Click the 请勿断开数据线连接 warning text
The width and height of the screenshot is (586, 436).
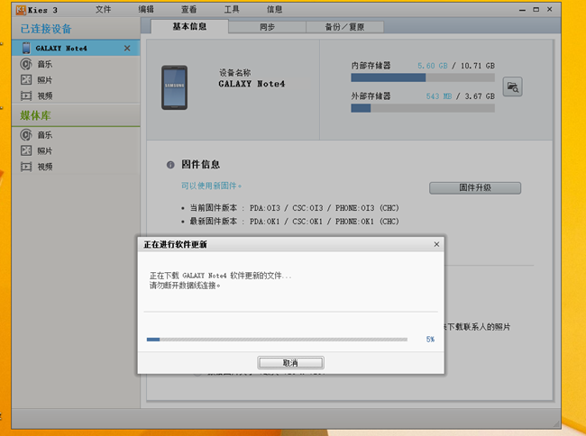pyautogui.click(x=185, y=286)
